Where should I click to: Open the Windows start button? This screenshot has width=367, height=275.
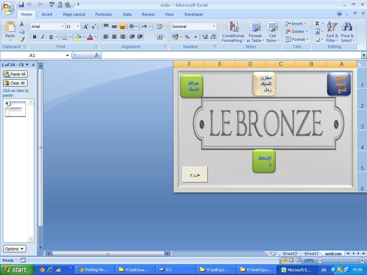tap(17, 270)
